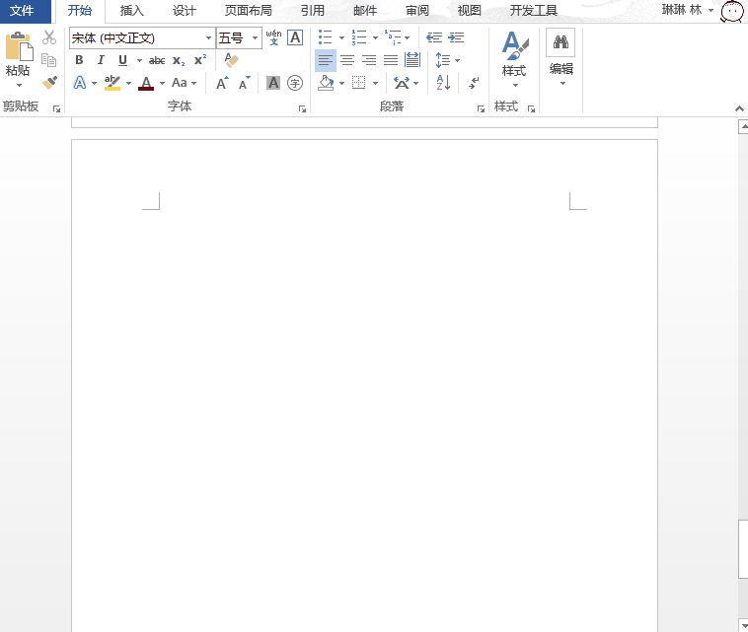Toggle Italic formatting
748x632 pixels.
tap(101, 60)
